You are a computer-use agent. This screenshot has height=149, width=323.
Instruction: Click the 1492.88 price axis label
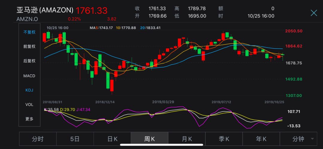[x=294, y=79]
